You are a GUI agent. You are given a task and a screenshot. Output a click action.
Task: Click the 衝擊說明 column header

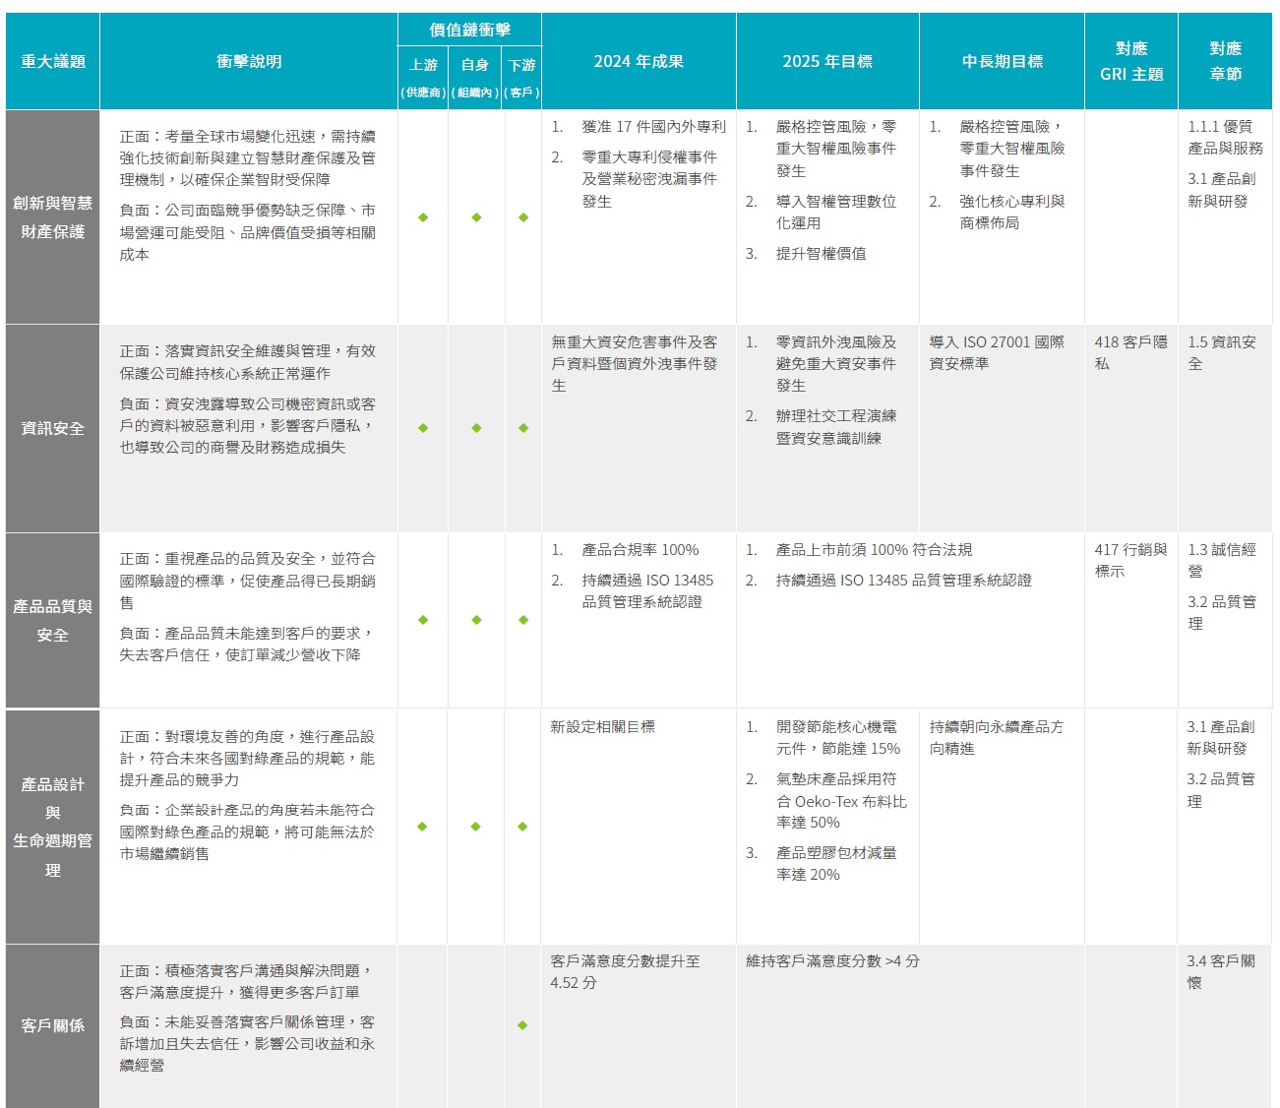click(249, 61)
